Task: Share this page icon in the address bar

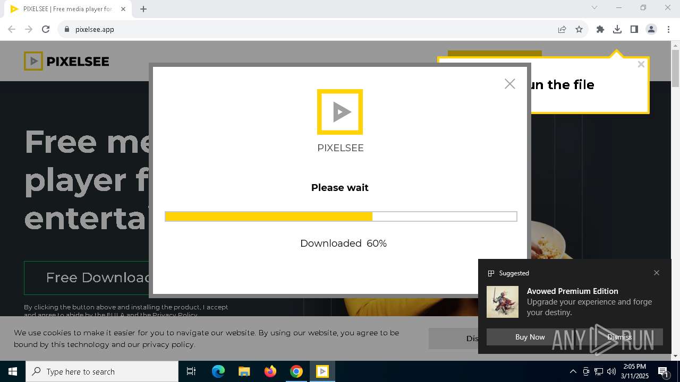Action: (562, 29)
